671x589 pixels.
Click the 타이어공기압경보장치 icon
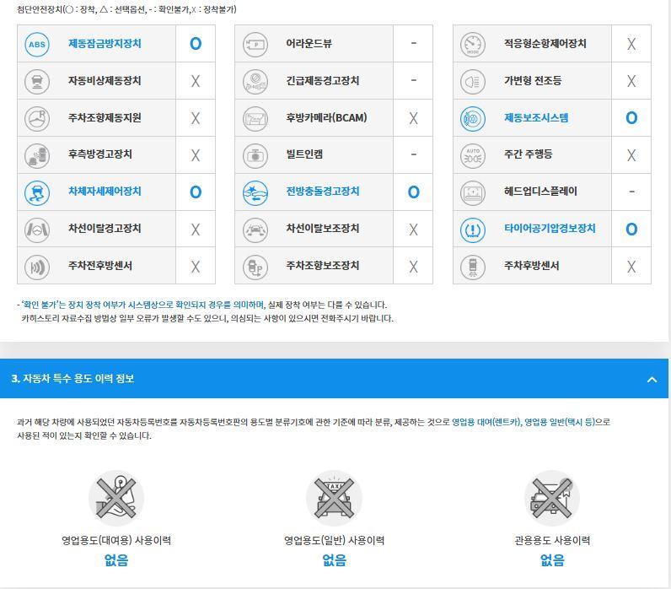[473, 230]
